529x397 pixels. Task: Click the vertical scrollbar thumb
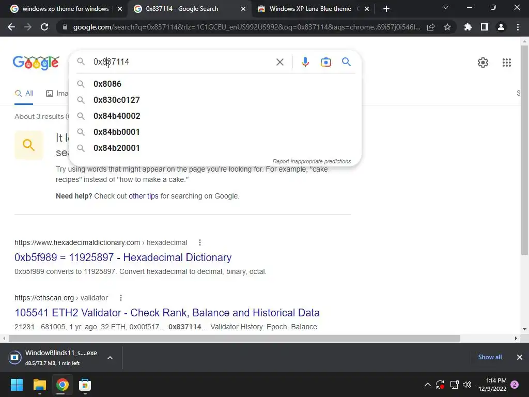tap(524, 150)
